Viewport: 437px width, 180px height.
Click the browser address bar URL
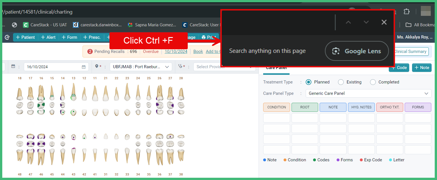click(x=37, y=12)
